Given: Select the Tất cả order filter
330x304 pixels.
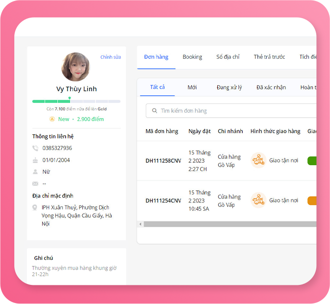Looking at the screenshot, I should pos(157,87).
